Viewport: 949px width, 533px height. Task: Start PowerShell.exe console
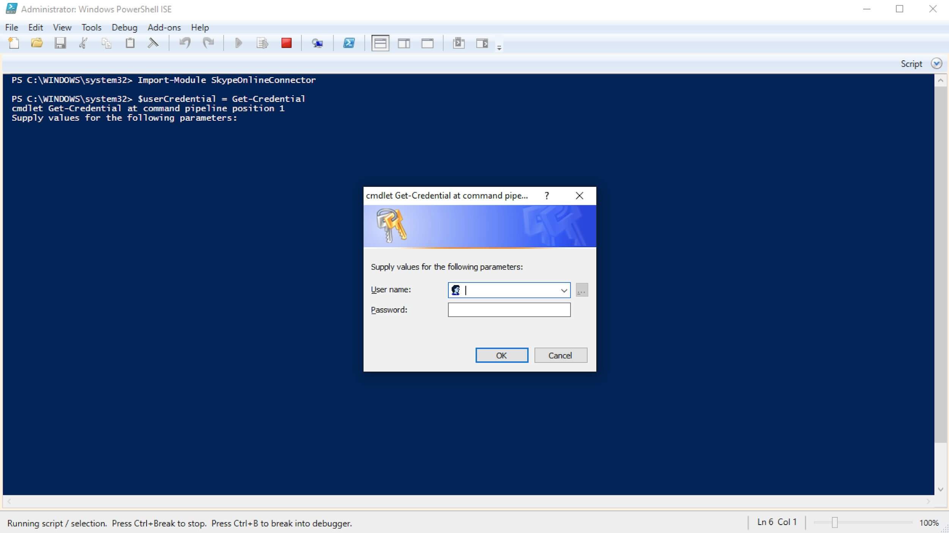coord(349,43)
